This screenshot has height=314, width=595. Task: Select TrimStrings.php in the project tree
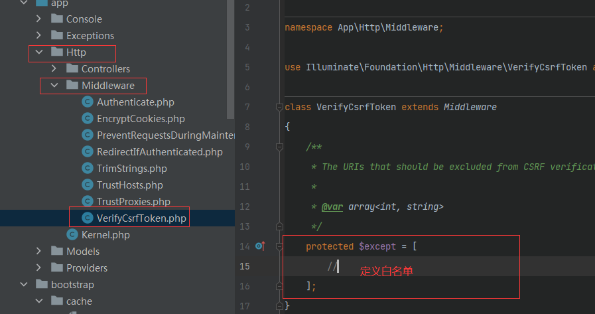(x=132, y=169)
